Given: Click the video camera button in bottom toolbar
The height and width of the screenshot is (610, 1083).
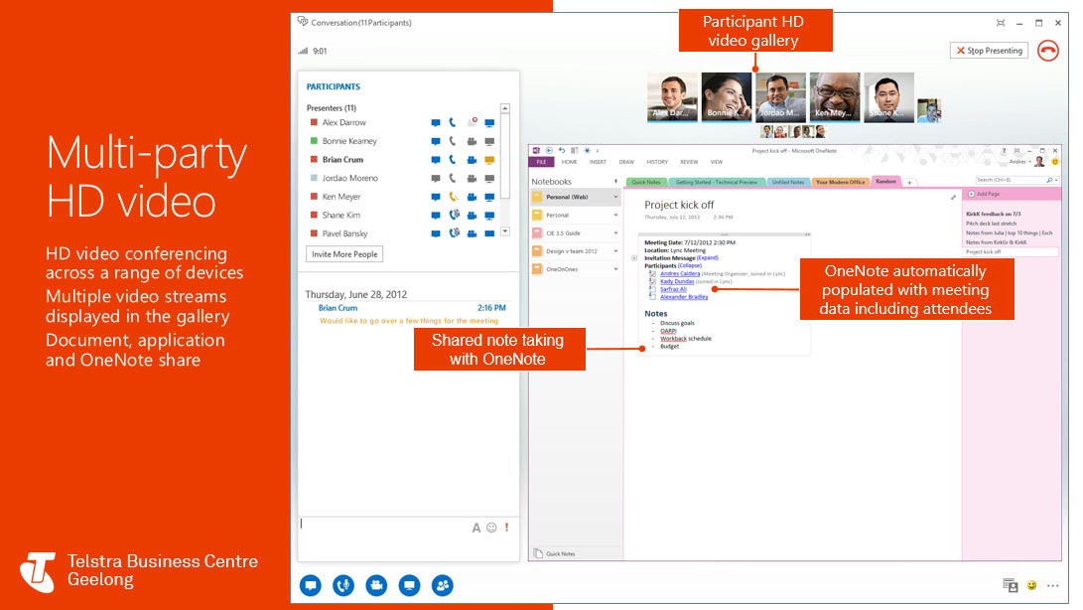Looking at the screenshot, I should pyautogui.click(x=376, y=585).
